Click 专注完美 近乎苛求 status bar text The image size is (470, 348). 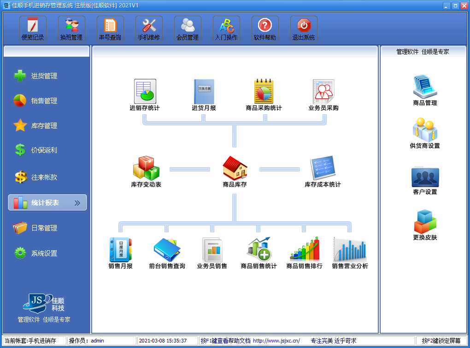point(334,341)
